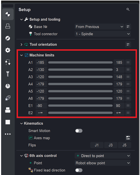Open the Tool connector Spindle dropdown
This screenshot has height=175, width=140.
pyautogui.click(x=103, y=34)
